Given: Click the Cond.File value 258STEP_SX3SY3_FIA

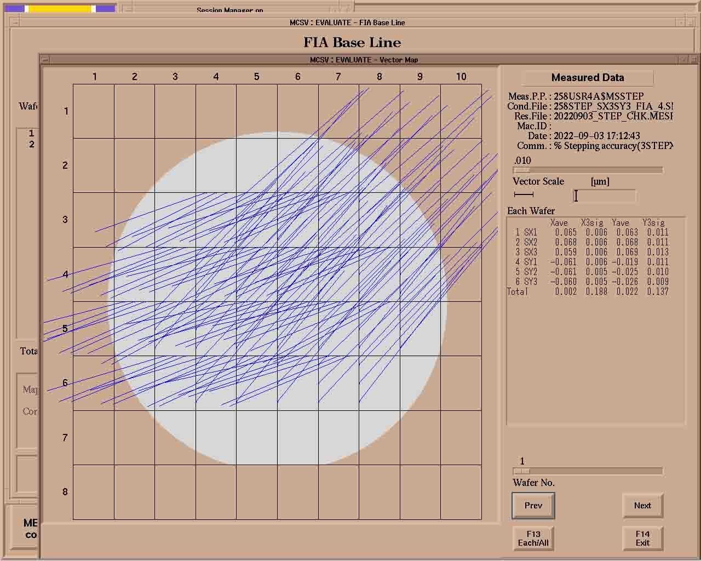Looking at the screenshot, I should click(613, 106).
